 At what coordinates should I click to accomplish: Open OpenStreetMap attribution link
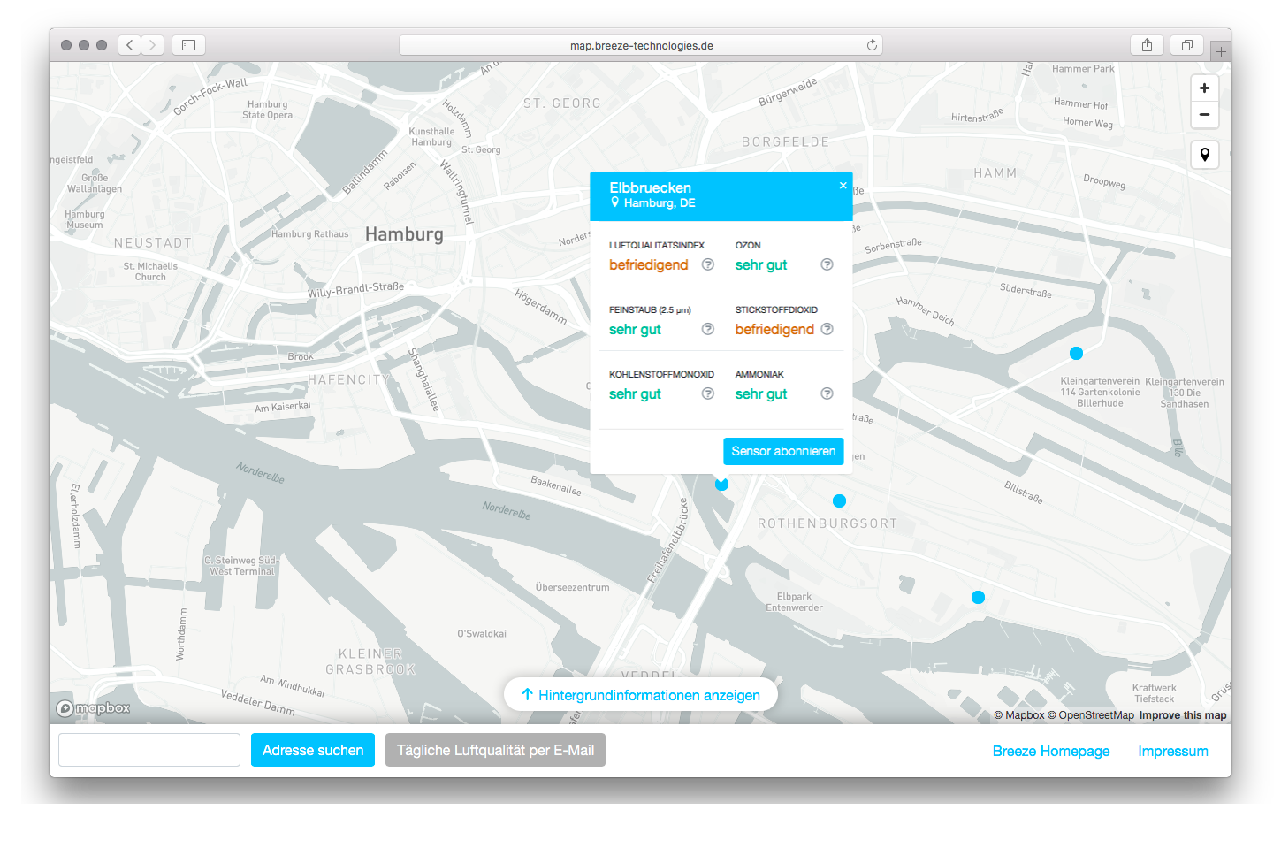(1091, 715)
